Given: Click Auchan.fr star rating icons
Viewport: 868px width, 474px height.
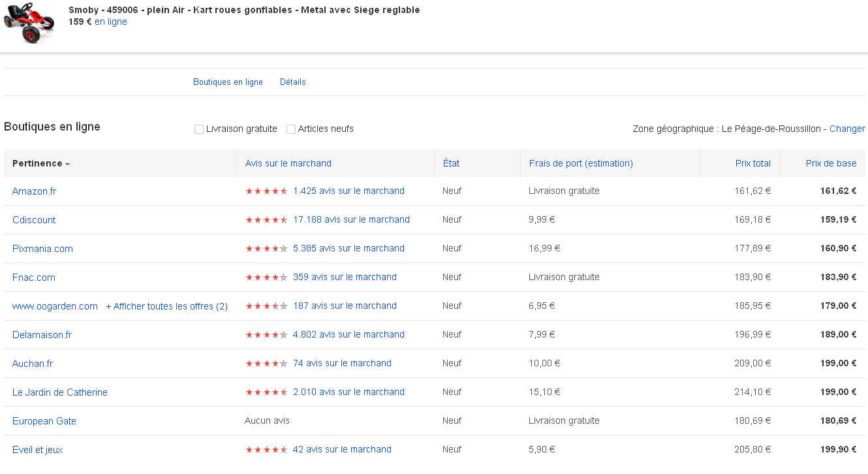Looking at the screenshot, I should pyautogui.click(x=266, y=364).
